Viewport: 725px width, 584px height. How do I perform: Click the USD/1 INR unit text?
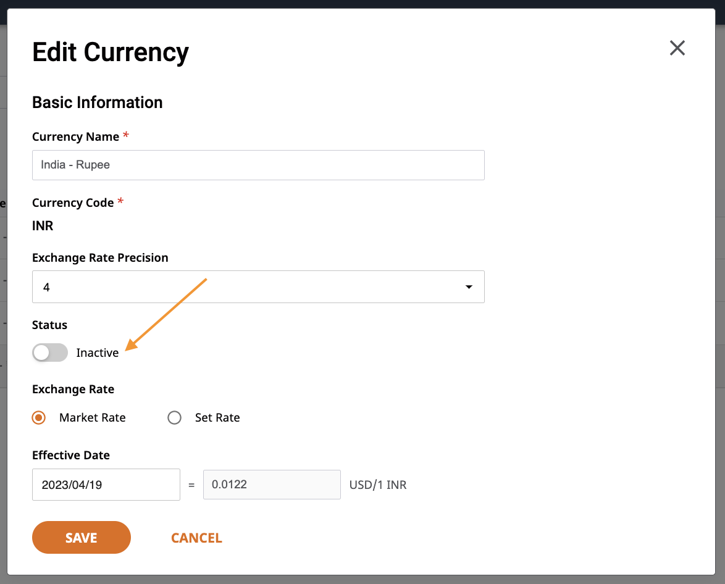tap(378, 485)
